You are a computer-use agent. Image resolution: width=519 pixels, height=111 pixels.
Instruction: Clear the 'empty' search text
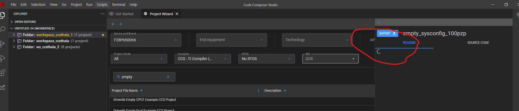tap(168, 77)
